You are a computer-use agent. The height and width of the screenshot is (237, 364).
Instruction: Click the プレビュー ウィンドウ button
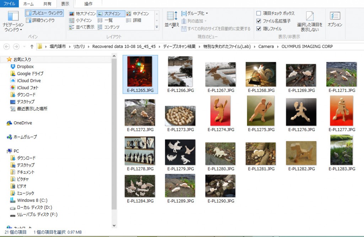tap(44, 13)
